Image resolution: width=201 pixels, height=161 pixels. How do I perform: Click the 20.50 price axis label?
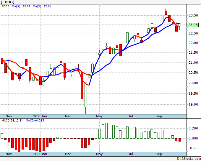193,73
